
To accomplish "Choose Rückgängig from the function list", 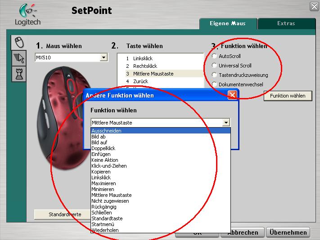I will (x=161, y=207).
